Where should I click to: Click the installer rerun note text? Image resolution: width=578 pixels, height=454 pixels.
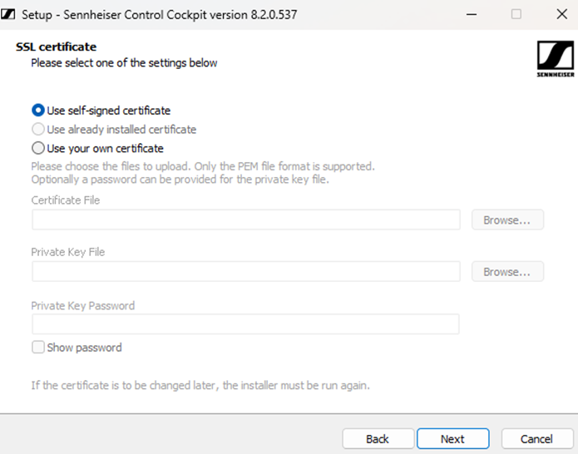coord(200,385)
